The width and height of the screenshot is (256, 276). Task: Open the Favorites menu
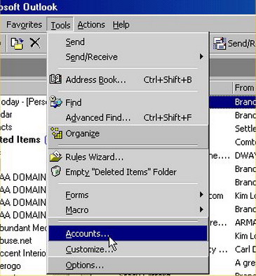pyautogui.click(x=24, y=25)
